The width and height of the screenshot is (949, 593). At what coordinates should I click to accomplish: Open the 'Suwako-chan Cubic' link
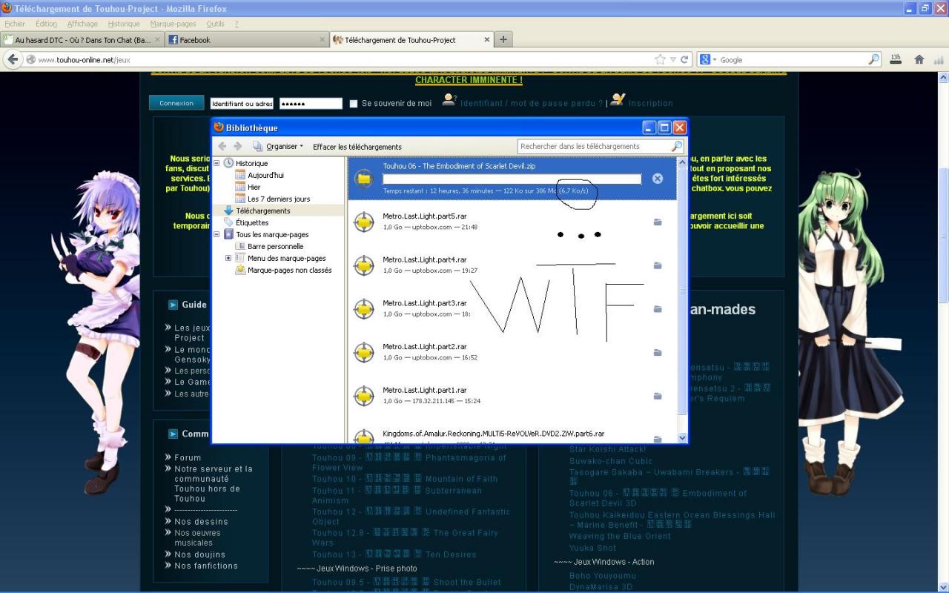click(611, 461)
